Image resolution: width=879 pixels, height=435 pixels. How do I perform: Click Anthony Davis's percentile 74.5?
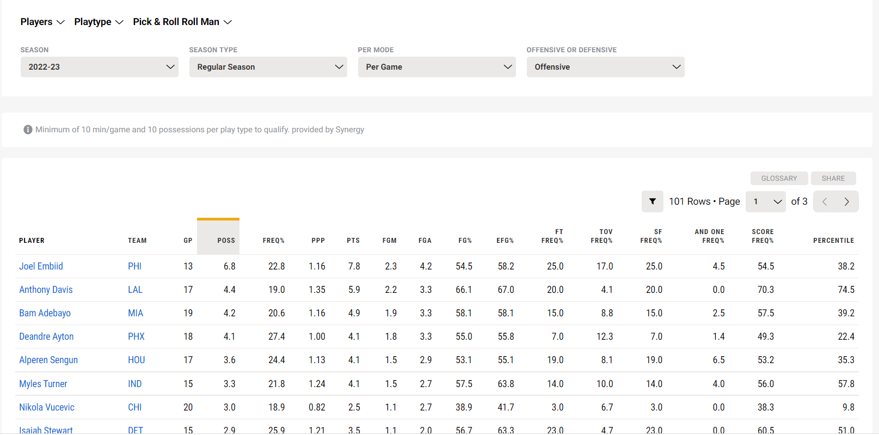846,290
